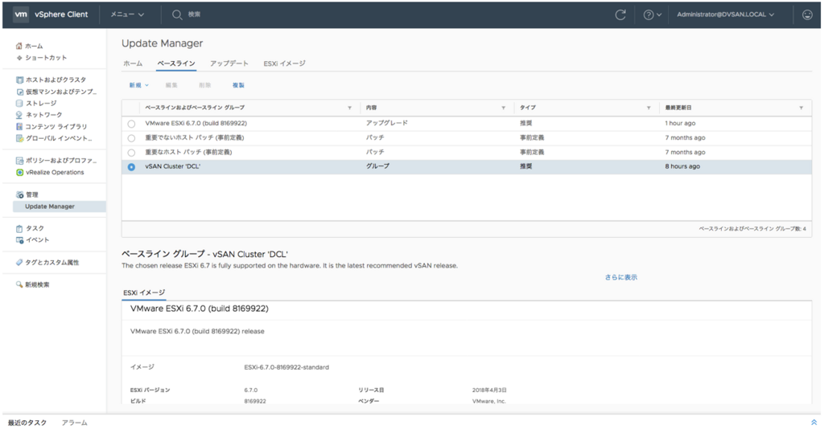The image size is (824, 433).
Task: Sort by 最終更新日 column header
Action: click(x=678, y=108)
